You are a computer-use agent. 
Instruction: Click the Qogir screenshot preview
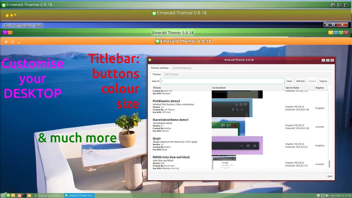237,145
